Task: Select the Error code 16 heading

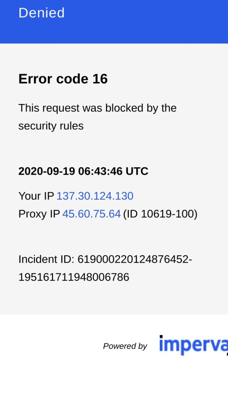Action: [63, 79]
